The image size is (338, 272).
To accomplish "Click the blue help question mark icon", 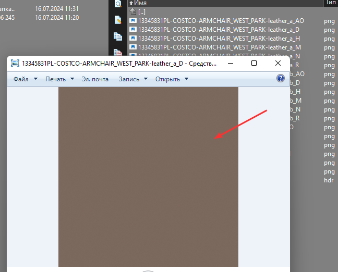I will tap(281, 78).
